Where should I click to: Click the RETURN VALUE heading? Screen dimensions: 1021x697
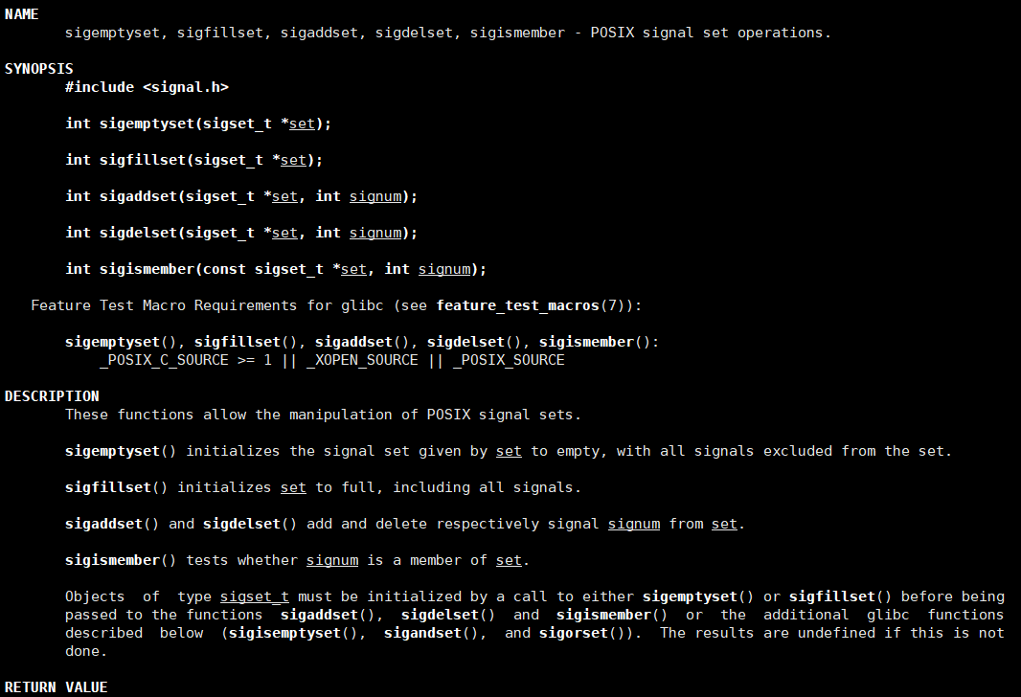coord(56,687)
